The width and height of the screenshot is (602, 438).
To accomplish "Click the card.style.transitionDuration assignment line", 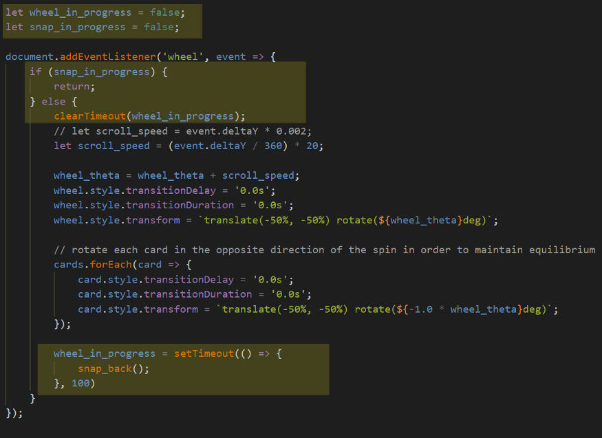I will 195,294.
